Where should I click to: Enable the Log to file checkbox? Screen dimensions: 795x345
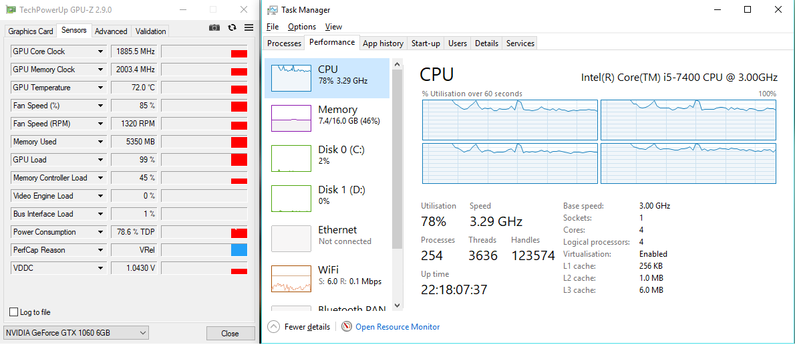pos(13,312)
